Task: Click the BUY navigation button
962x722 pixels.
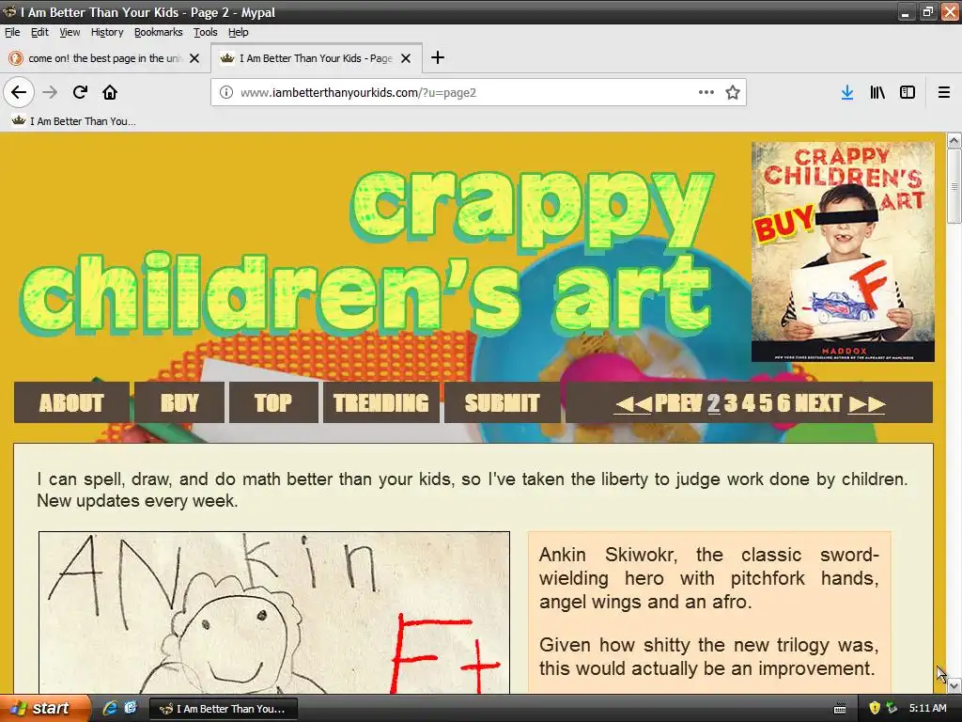Action: point(179,402)
